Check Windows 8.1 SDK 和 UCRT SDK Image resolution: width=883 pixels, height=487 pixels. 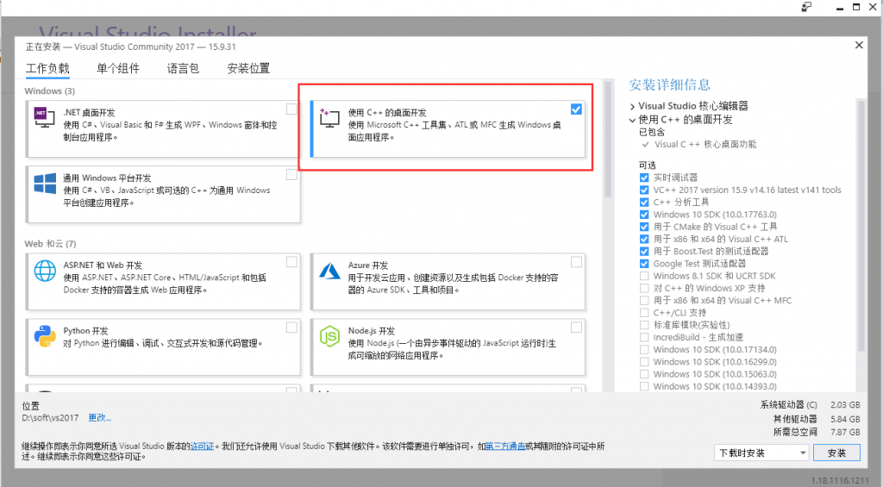tap(644, 276)
